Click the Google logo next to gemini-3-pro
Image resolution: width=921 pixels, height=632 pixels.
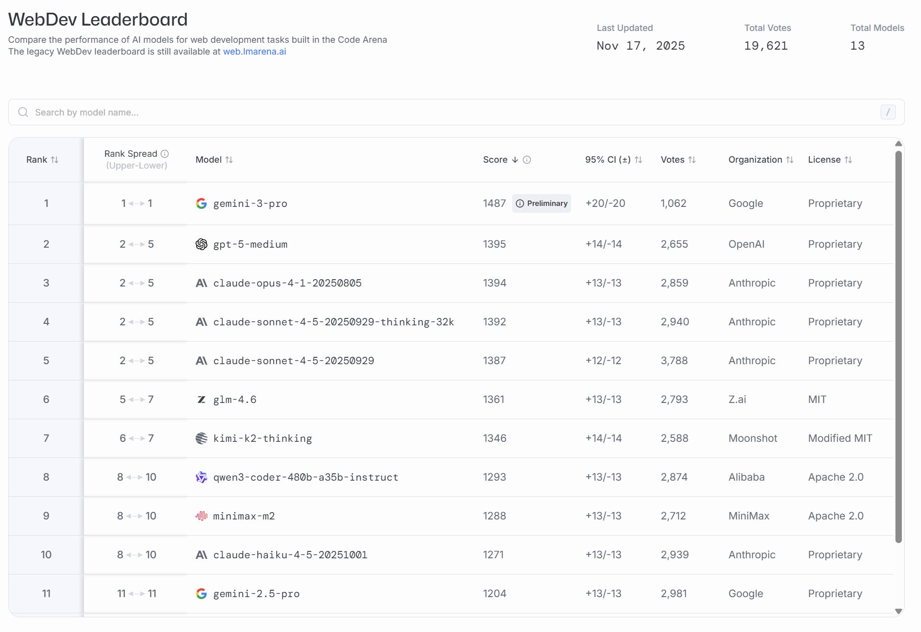pos(201,203)
